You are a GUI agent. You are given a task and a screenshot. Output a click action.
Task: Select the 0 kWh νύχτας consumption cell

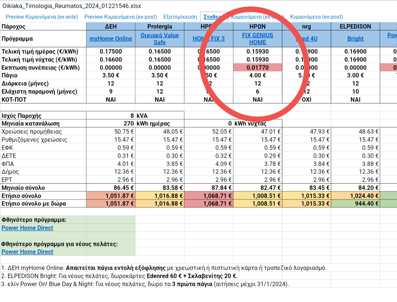click(x=209, y=123)
